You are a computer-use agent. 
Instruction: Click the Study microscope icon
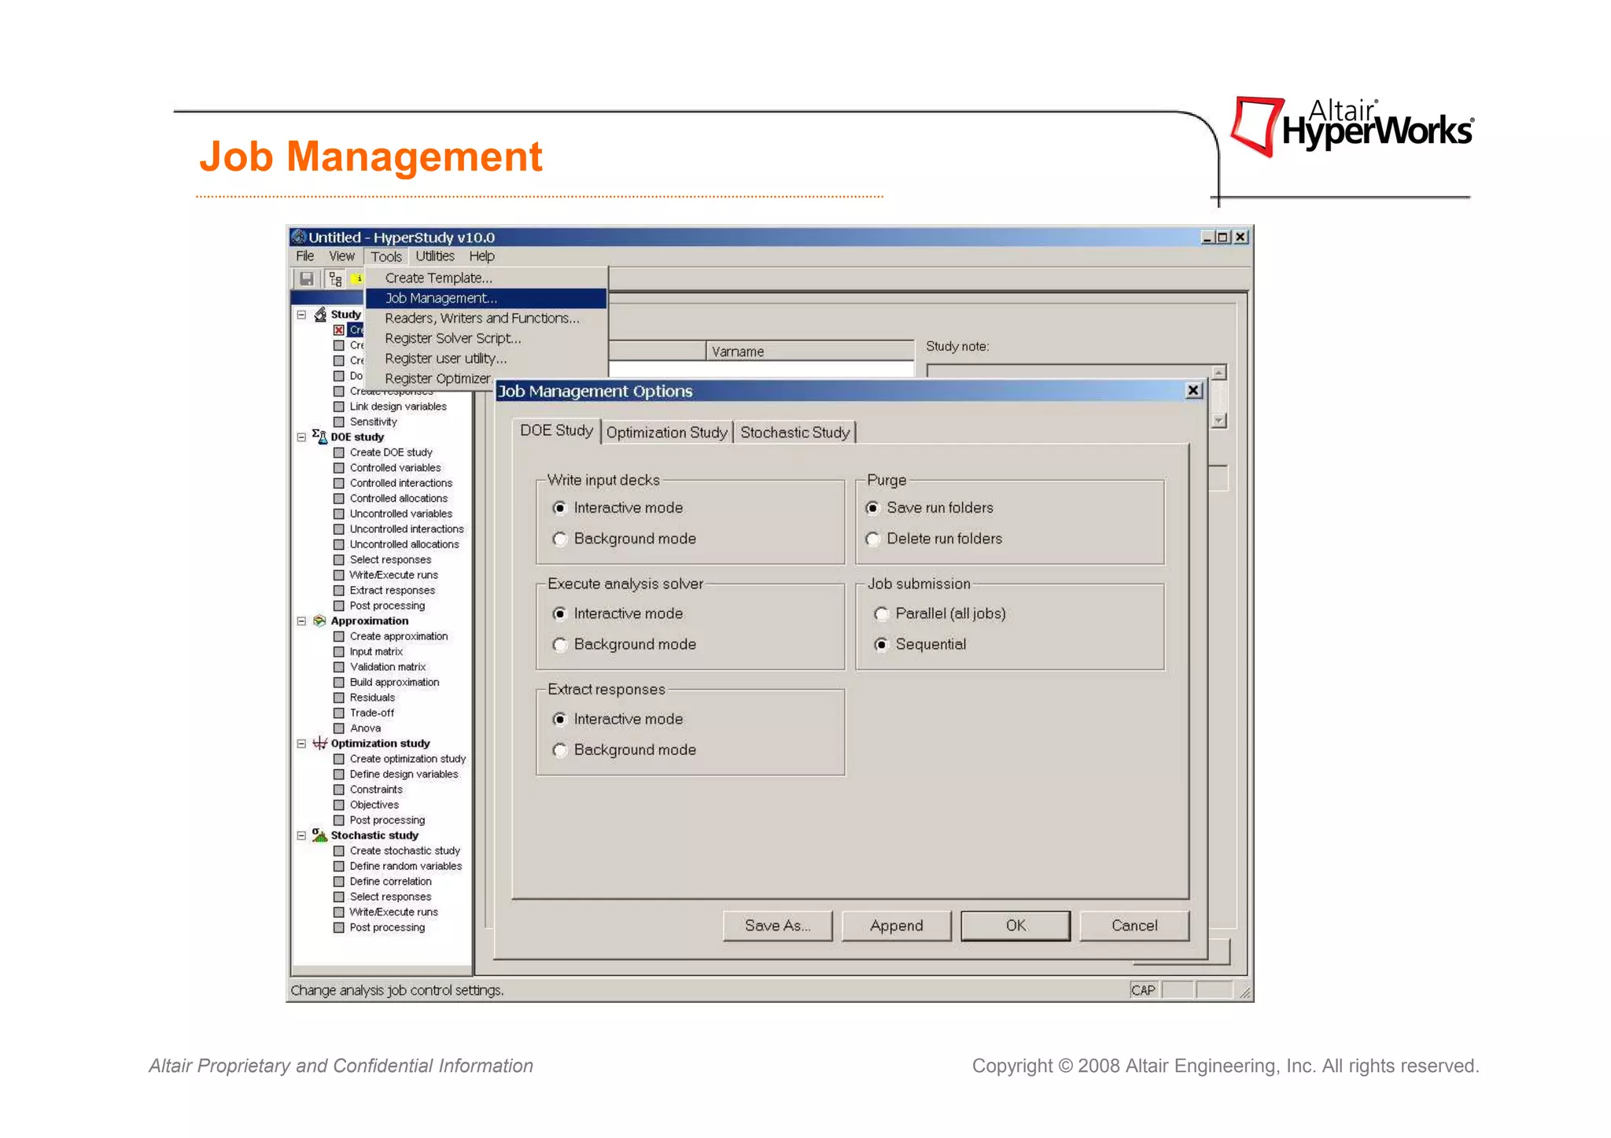tap(320, 314)
